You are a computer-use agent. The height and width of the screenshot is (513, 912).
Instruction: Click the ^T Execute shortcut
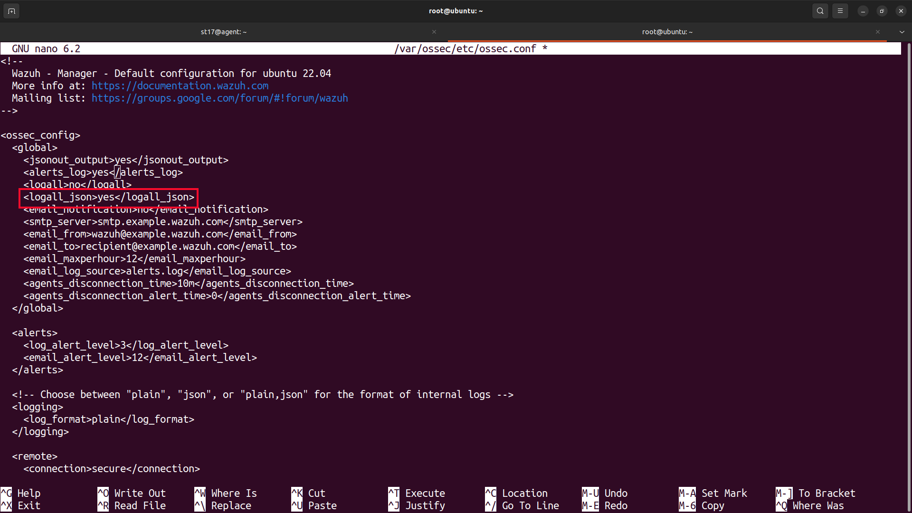tap(417, 493)
